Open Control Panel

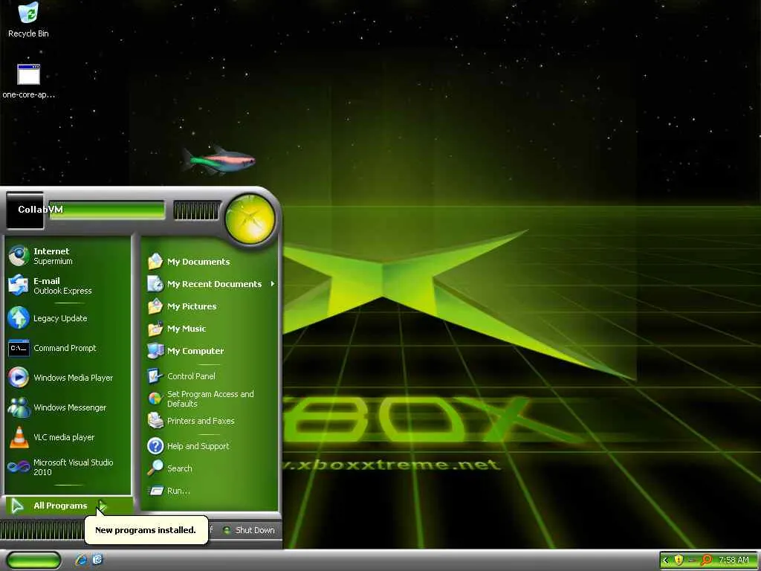tap(210, 375)
